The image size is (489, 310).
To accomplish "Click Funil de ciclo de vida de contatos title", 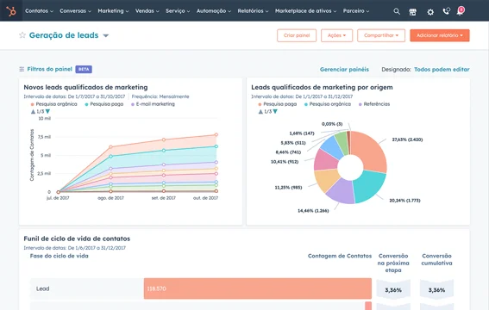I will coord(77,239).
